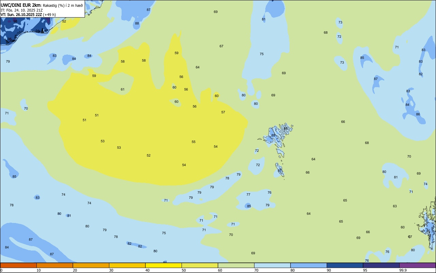Click the Rakastig (%) í 2 m hæð label

(x=63, y=5)
